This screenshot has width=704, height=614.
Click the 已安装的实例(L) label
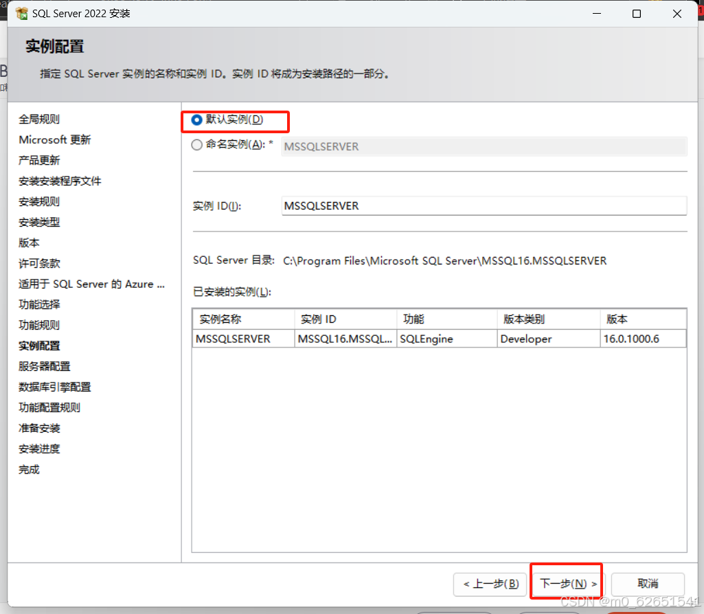232,292
